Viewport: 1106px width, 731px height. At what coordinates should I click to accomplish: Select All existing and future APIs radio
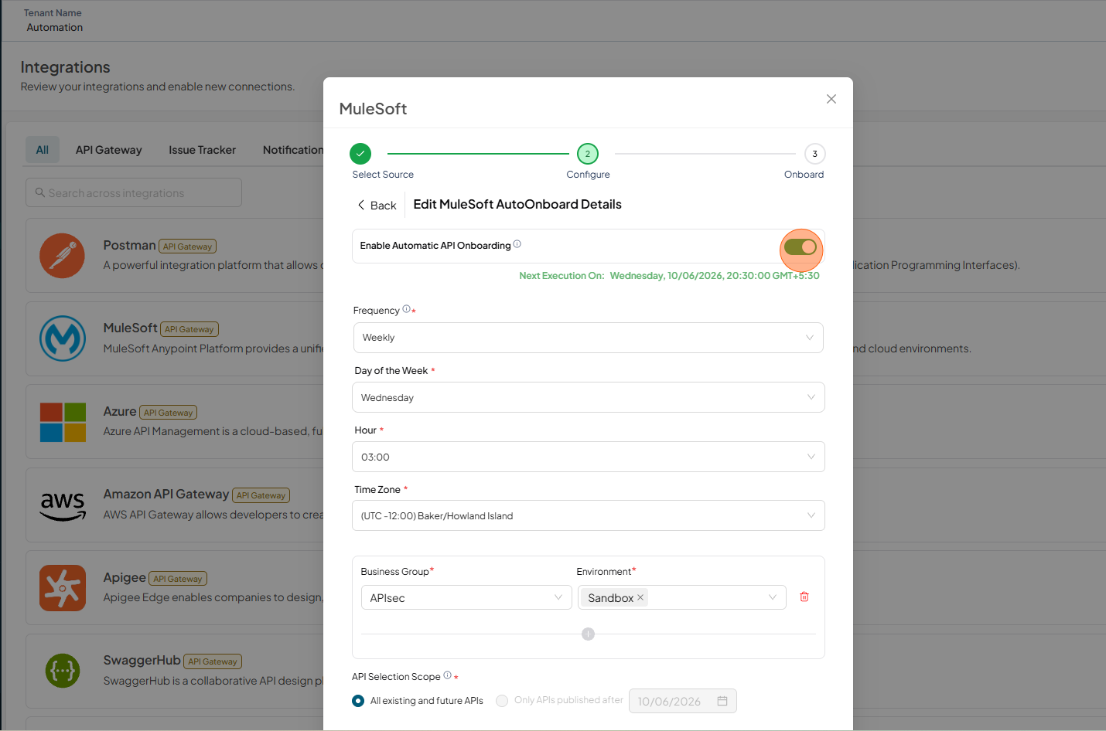coord(358,701)
